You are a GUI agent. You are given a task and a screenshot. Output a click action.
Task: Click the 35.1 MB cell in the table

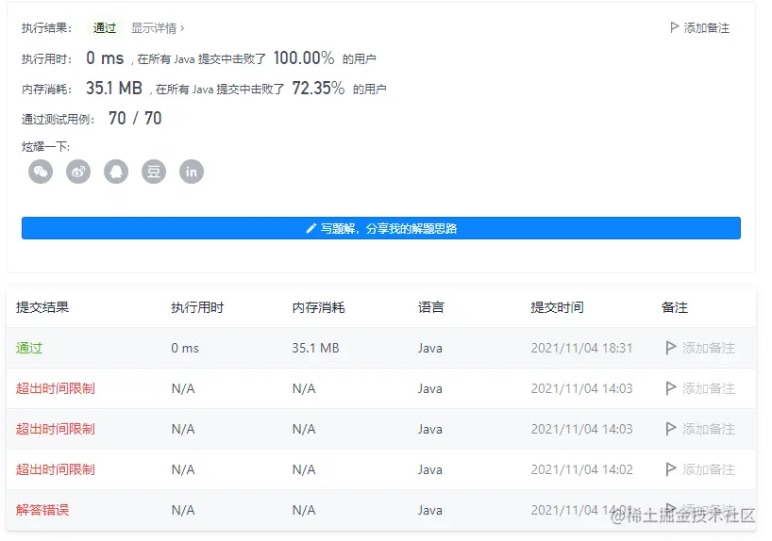tap(315, 348)
